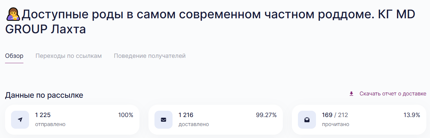
Task: Click the paper plane sent icon
Action: [20, 120]
